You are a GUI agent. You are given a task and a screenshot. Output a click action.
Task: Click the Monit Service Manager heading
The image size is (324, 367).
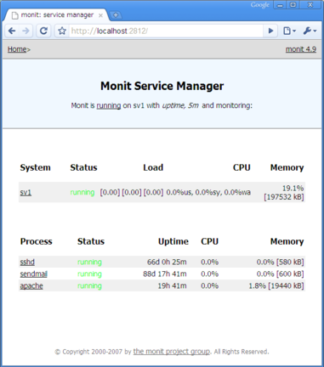pos(162,86)
